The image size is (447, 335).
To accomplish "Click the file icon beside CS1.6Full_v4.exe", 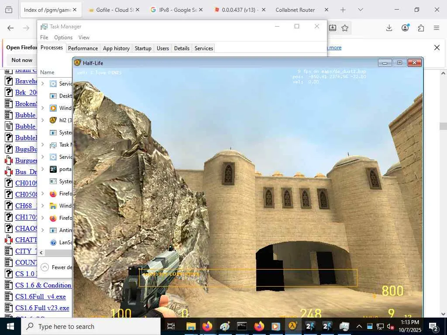I will (9, 297).
